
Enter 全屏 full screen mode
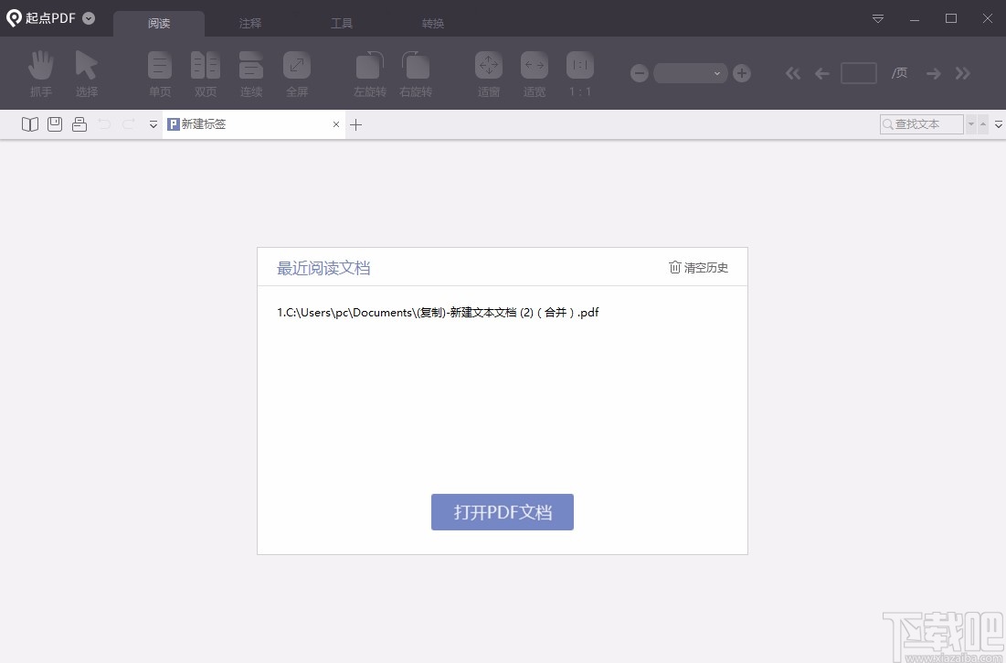pyautogui.click(x=296, y=72)
